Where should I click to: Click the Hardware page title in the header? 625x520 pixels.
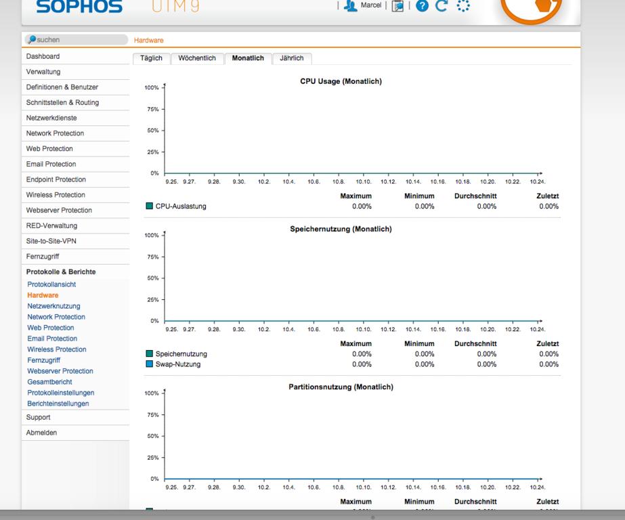click(x=149, y=40)
